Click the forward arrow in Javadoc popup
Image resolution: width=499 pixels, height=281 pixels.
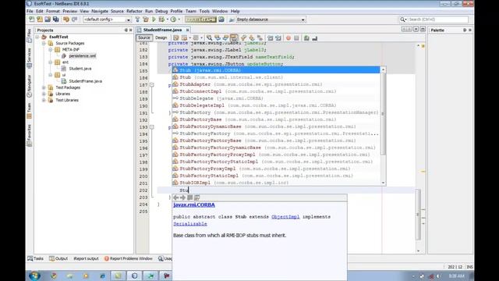[182, 197]
